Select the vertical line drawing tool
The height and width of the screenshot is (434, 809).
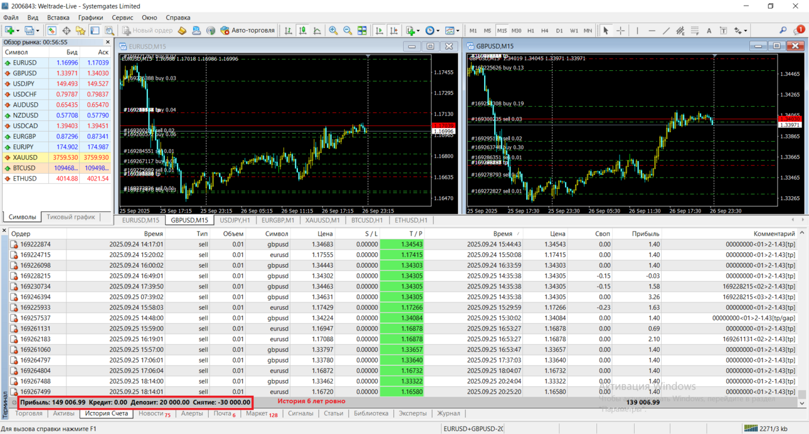[637, 30]
